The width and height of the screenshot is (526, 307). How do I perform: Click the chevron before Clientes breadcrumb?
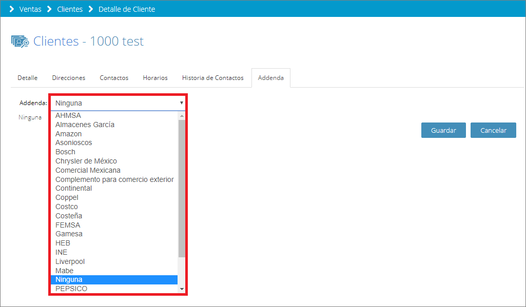click(49, 9)
